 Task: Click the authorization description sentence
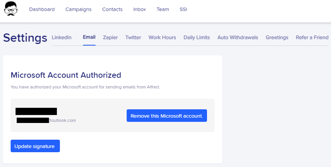click(85, 87)
